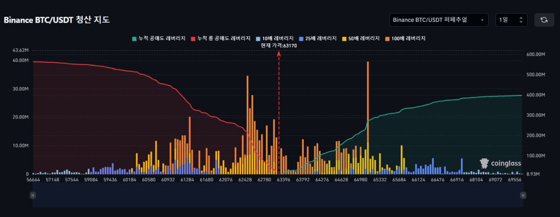Viewport: 560px width, 217px height.
Task: Click the coinglass logo watermark
Action: pyautogui.click(x=500, y=163)
